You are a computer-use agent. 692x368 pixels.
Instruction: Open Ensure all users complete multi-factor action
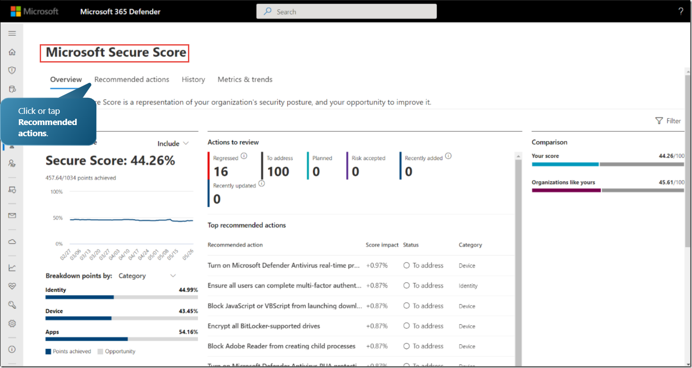click(x=284, y=285)
